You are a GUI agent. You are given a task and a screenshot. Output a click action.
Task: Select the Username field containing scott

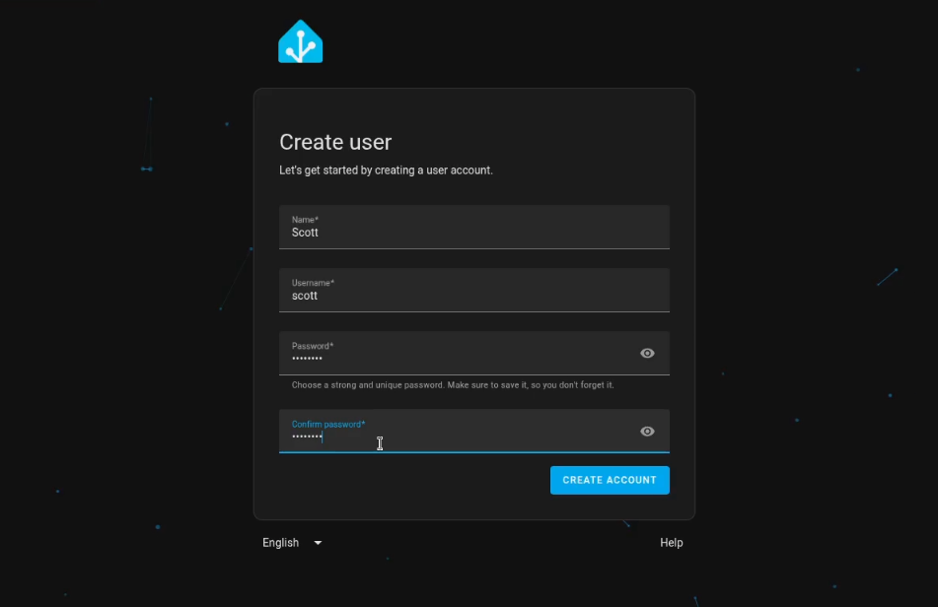click(x=473, y=291)
